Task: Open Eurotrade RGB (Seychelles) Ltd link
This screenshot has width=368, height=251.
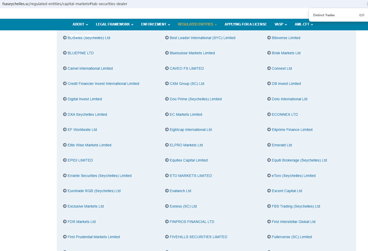Action: click(94, 191)
